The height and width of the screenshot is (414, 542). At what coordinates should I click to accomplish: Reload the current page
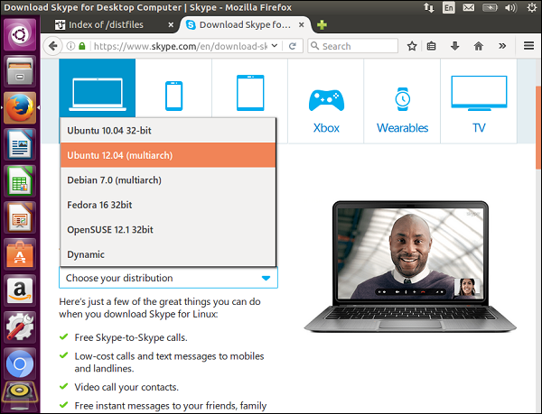click(293, 46)
